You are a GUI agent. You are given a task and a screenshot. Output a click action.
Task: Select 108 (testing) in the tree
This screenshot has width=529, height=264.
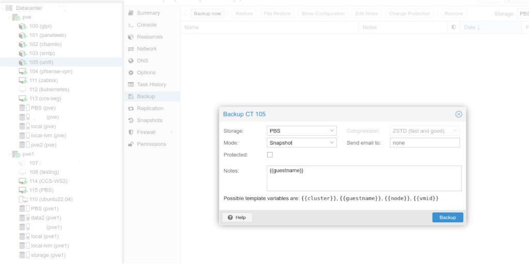[x=61, y=172]
